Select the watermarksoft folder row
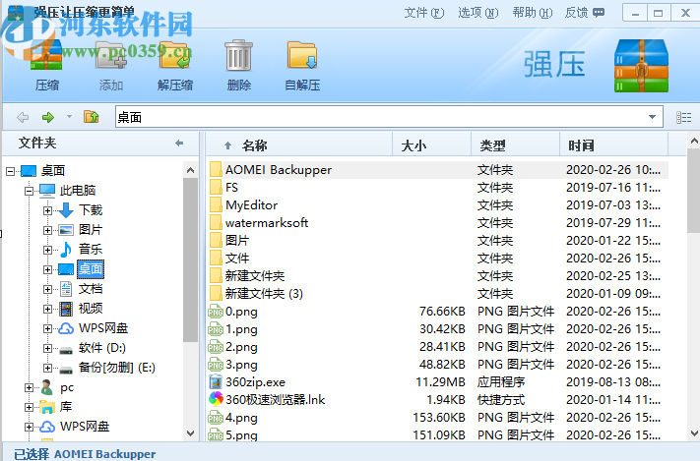 437,223
